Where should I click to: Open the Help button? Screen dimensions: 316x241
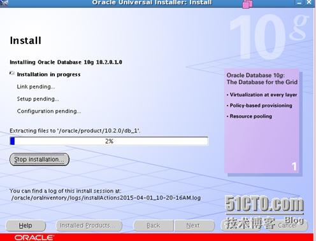pos(25,226)
